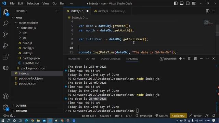The width and height of the screenshot is (219, 123).
Task: Click CodiumAI status bar button
Action: point(178,115)
